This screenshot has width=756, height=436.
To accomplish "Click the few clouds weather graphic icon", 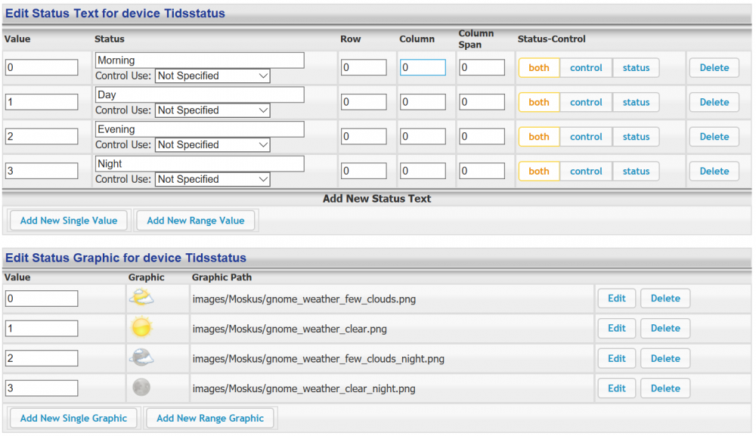I will [x=141, y=298].
